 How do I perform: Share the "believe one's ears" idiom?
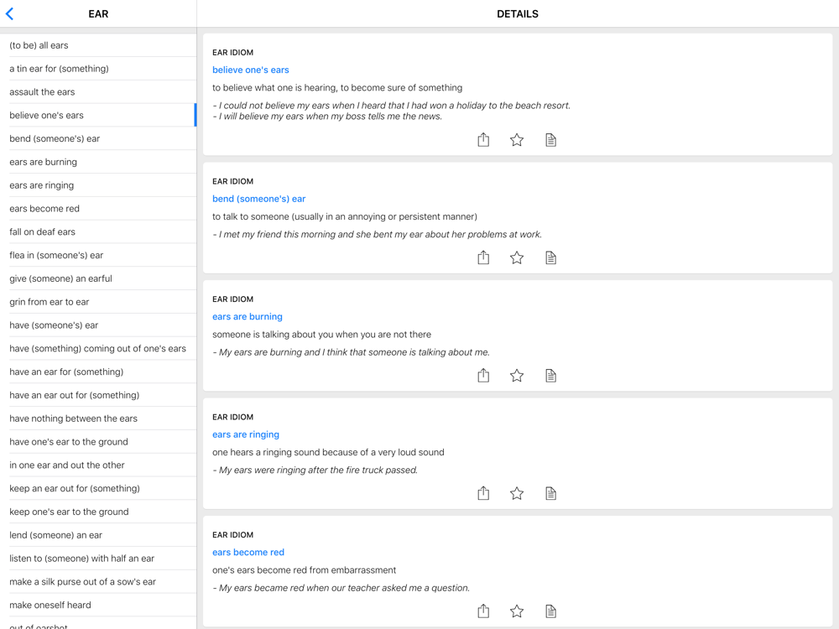point(483,140)
